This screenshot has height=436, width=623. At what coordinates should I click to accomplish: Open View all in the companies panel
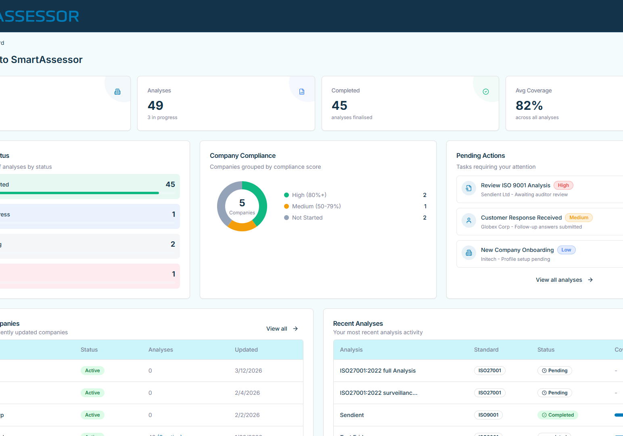[x=276, y=329]
